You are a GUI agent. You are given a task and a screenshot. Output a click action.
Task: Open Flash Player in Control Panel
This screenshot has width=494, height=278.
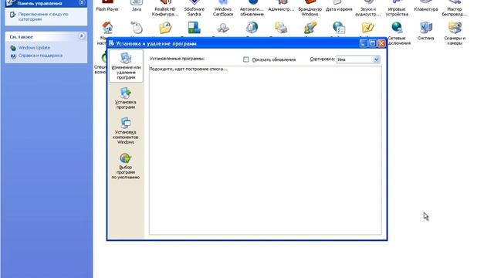(107, 6)
